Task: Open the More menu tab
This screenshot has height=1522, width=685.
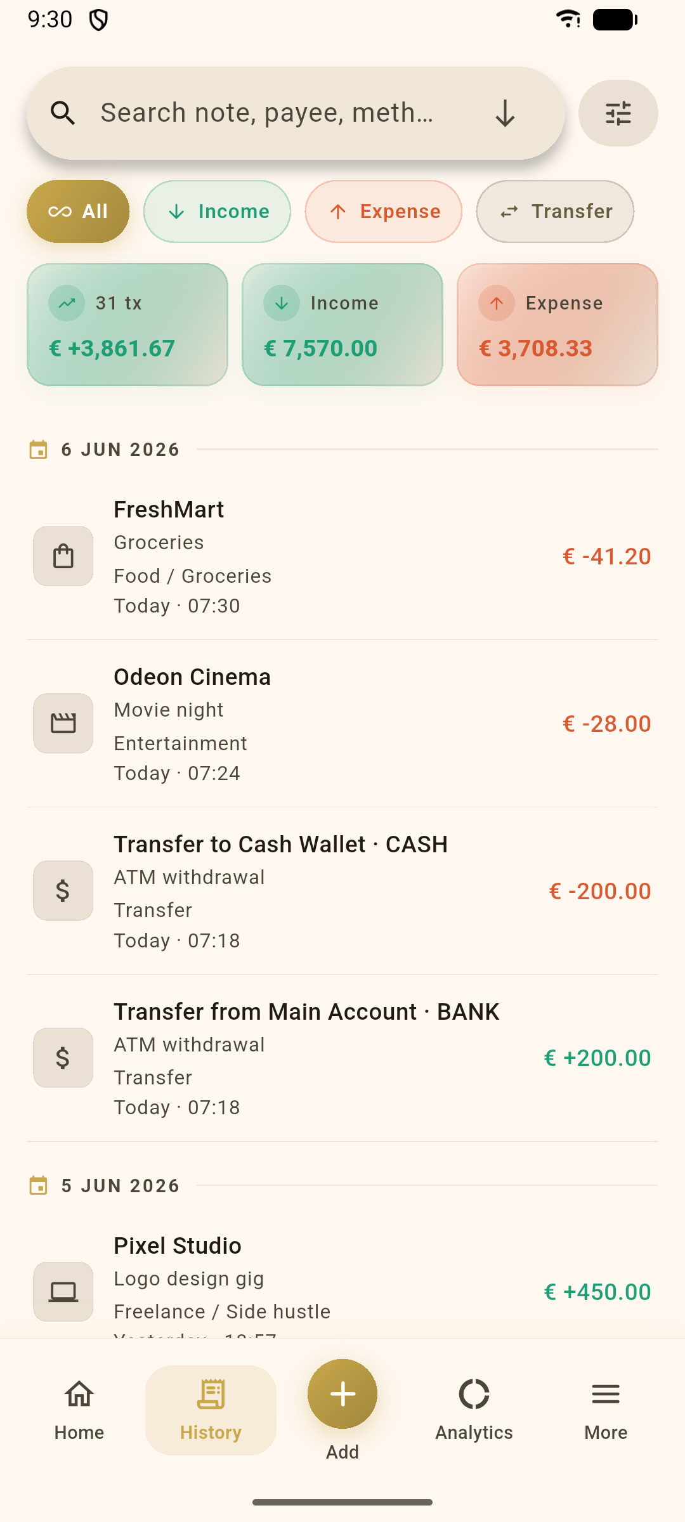Action: pyautogui.click(x=606, y=1410)
